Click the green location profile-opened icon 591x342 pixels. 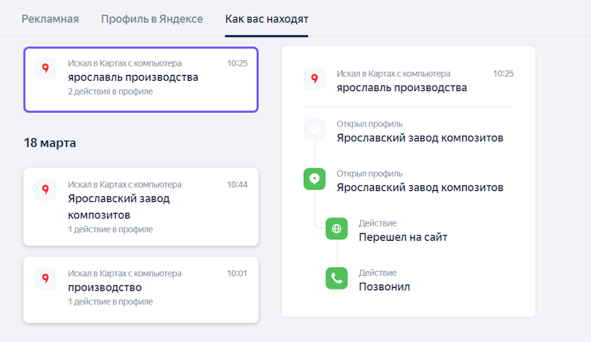click(x=314, y=179)
